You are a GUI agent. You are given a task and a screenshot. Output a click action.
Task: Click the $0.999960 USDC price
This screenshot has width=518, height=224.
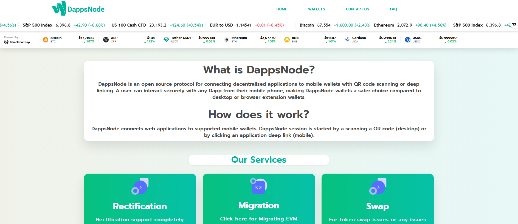click(448, 38)
